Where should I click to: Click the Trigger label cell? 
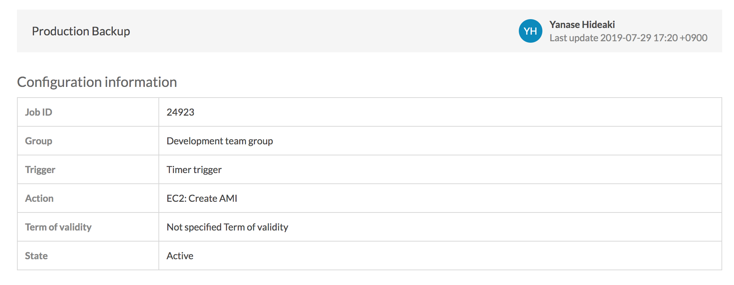pos(40,170)
